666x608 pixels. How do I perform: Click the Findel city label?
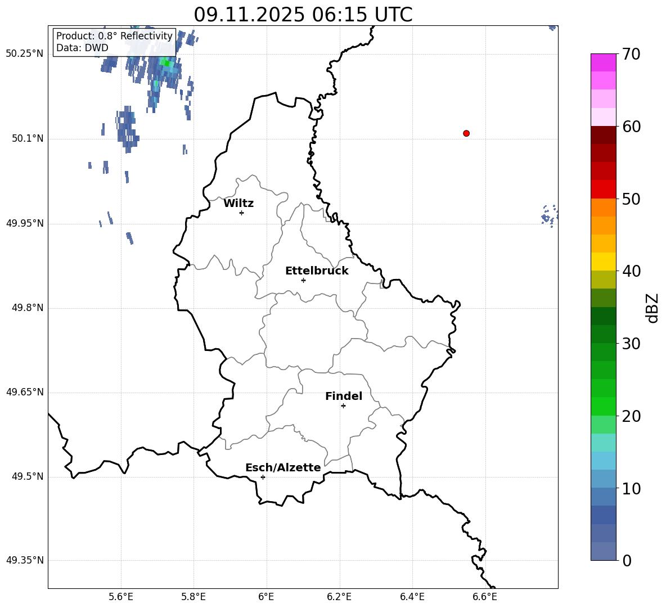point(344,396)
